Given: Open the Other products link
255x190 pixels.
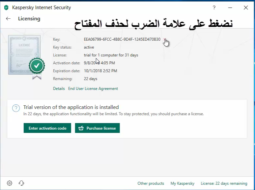Looking at the screenshot, I should pyautogui.click(x=151, y=183).
